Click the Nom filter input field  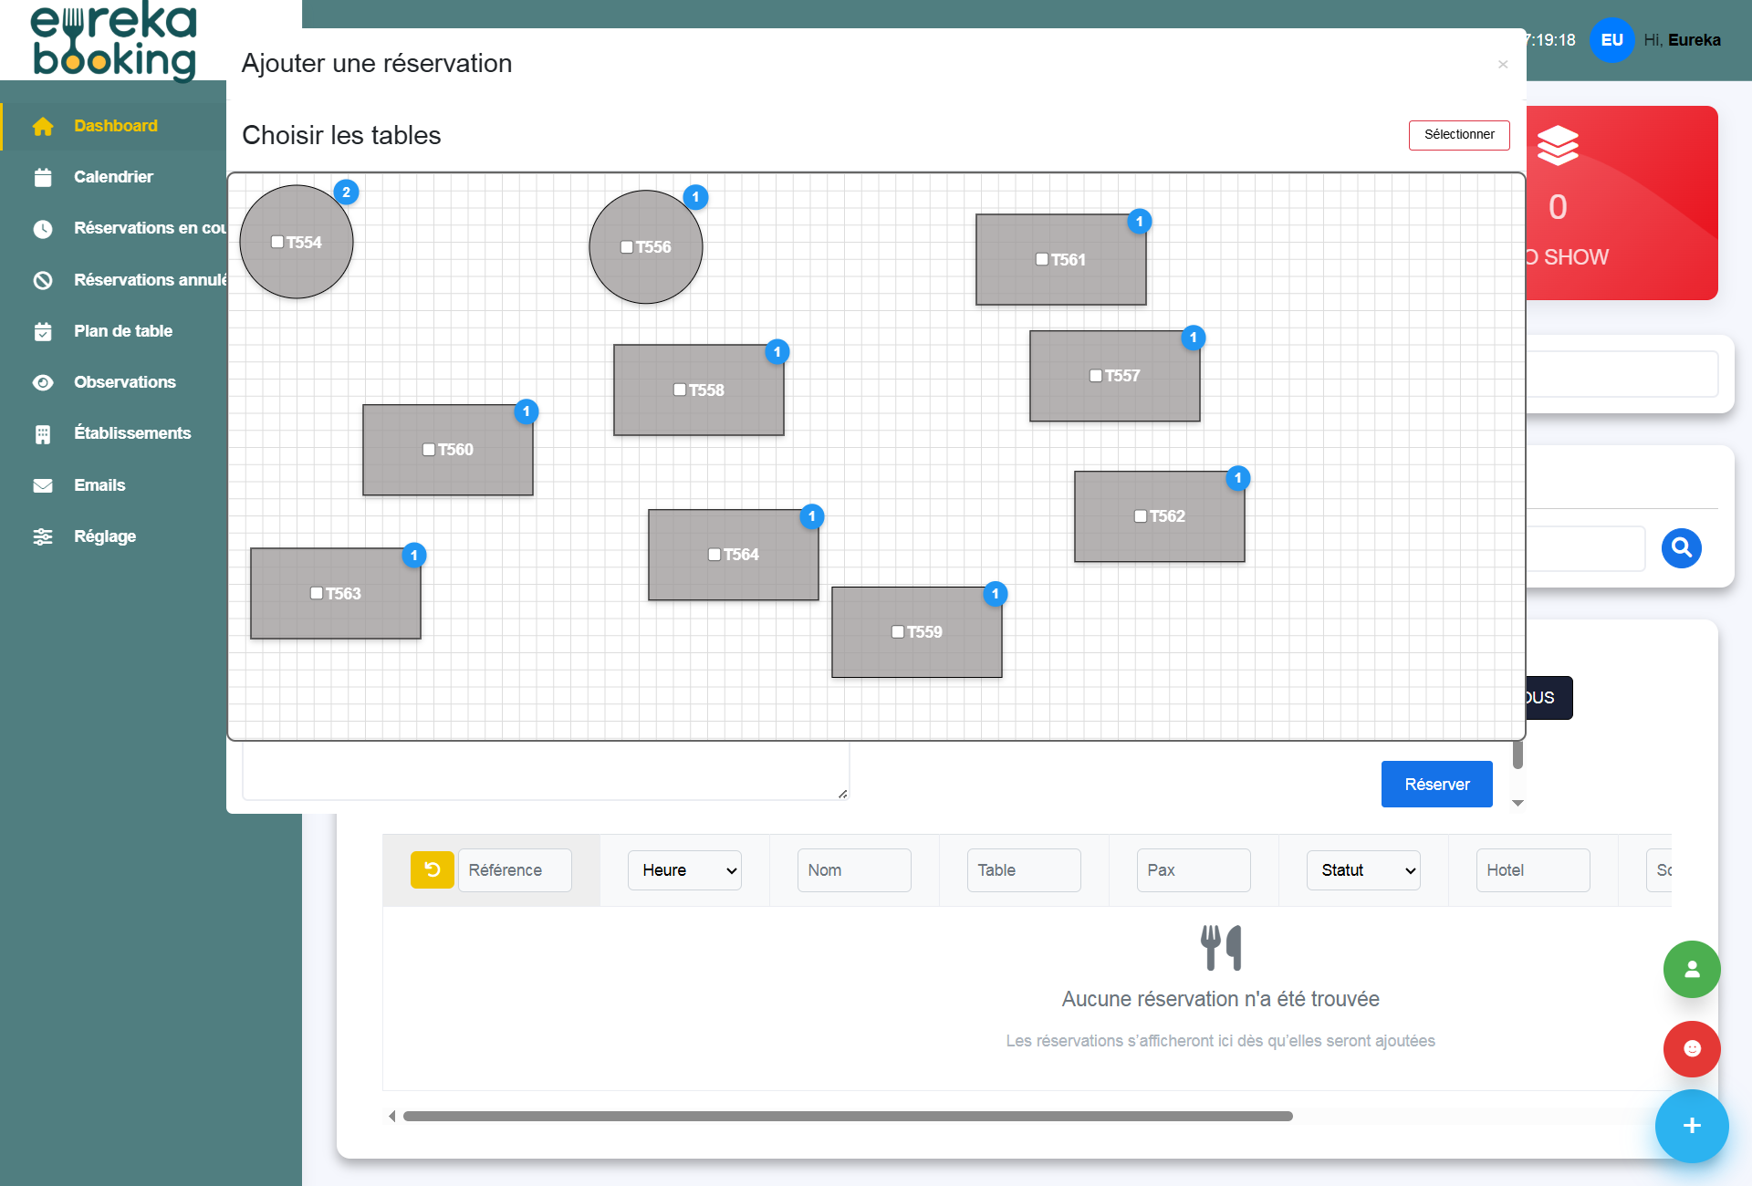(853, 870)
